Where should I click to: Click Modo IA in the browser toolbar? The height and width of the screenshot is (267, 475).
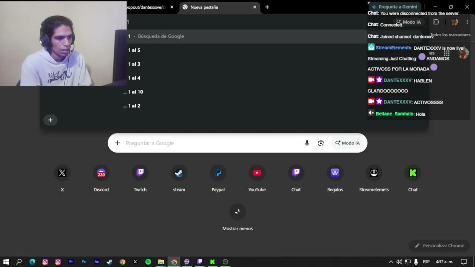click(x=409, y=22)
